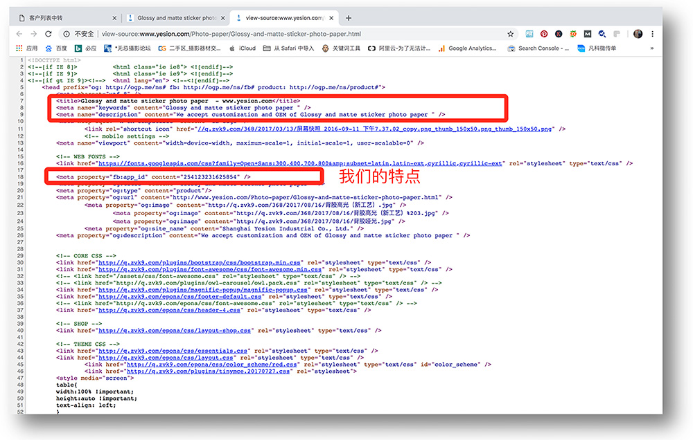
Task: Open the 二手区_摄影器材交 bookmark
Action: (x=189, y=48)
